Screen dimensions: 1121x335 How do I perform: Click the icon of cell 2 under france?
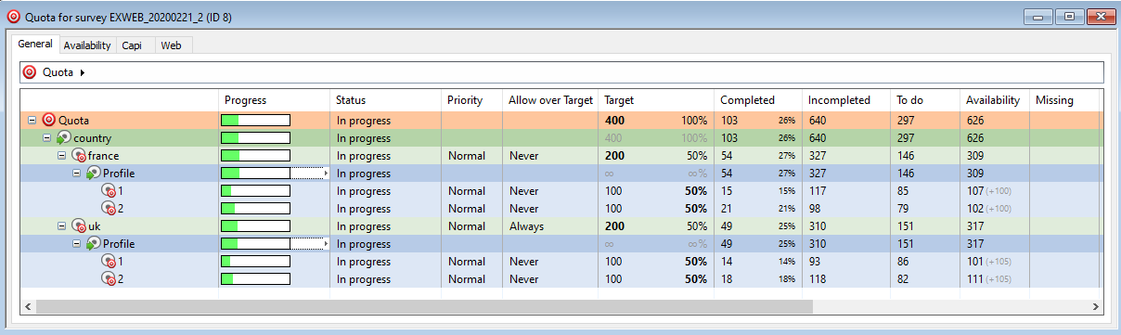(x=109, y=209)
